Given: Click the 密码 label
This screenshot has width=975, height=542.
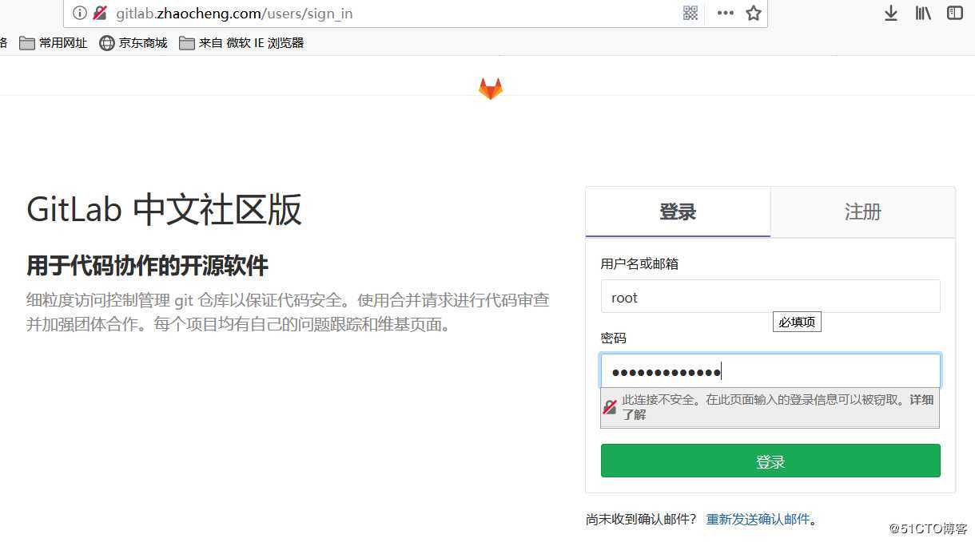Looking at the screenshot, I should pyautogui.click(x=614, y=338).
